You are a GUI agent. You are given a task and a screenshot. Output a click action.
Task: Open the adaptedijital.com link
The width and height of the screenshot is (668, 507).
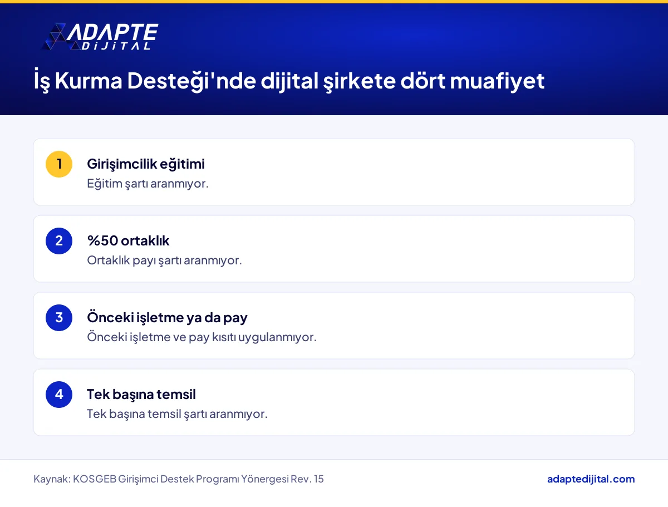(591, 479)
